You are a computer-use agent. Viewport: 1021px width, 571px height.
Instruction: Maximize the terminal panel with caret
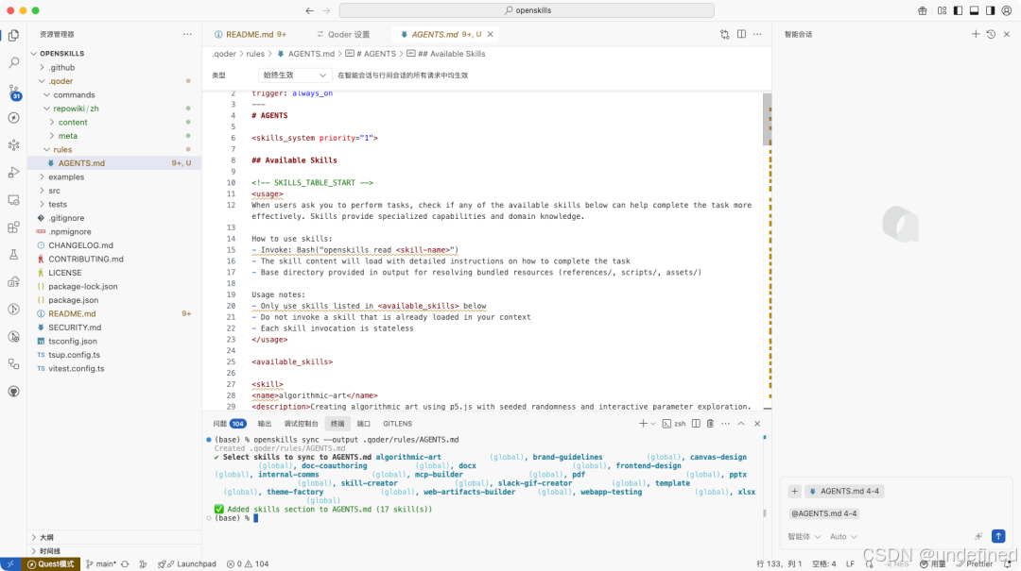coord(741,424)
